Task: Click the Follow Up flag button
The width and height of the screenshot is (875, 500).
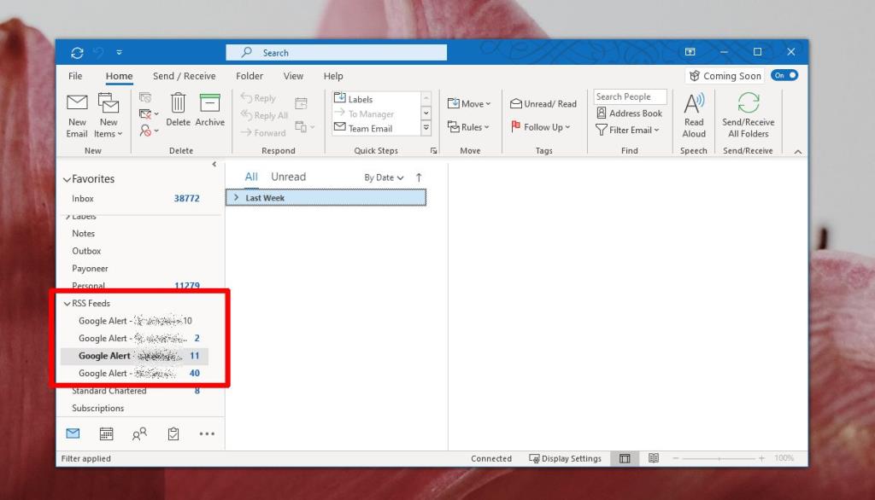Action: (x=541, y=126)
